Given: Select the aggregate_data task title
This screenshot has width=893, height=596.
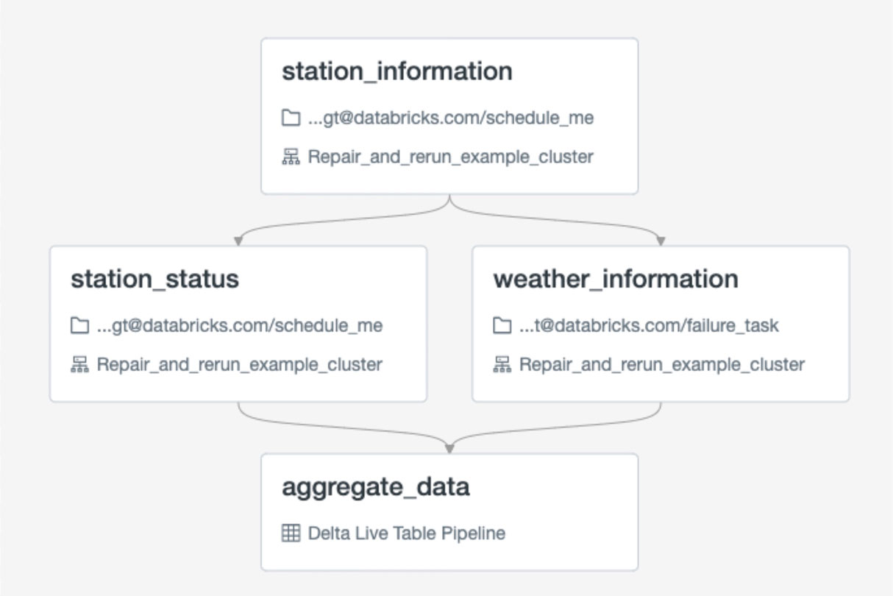Looking at the screenshot, I should click(375, 487).
